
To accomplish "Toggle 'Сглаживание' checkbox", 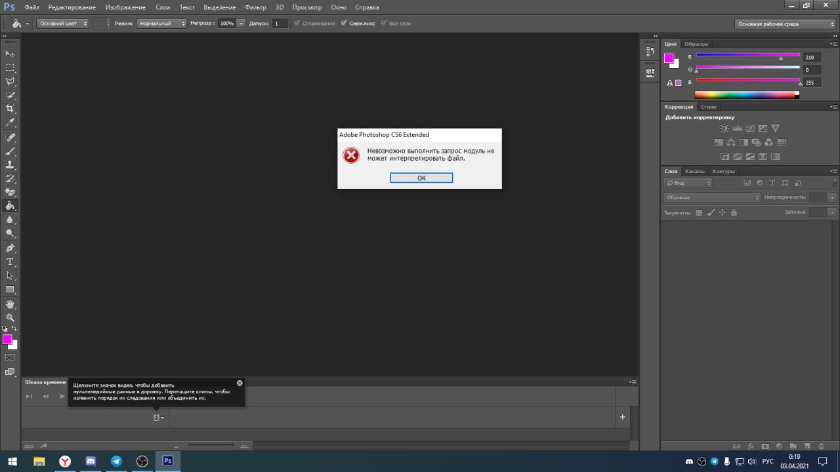I will pyautogui.click(x=297, y=23).
